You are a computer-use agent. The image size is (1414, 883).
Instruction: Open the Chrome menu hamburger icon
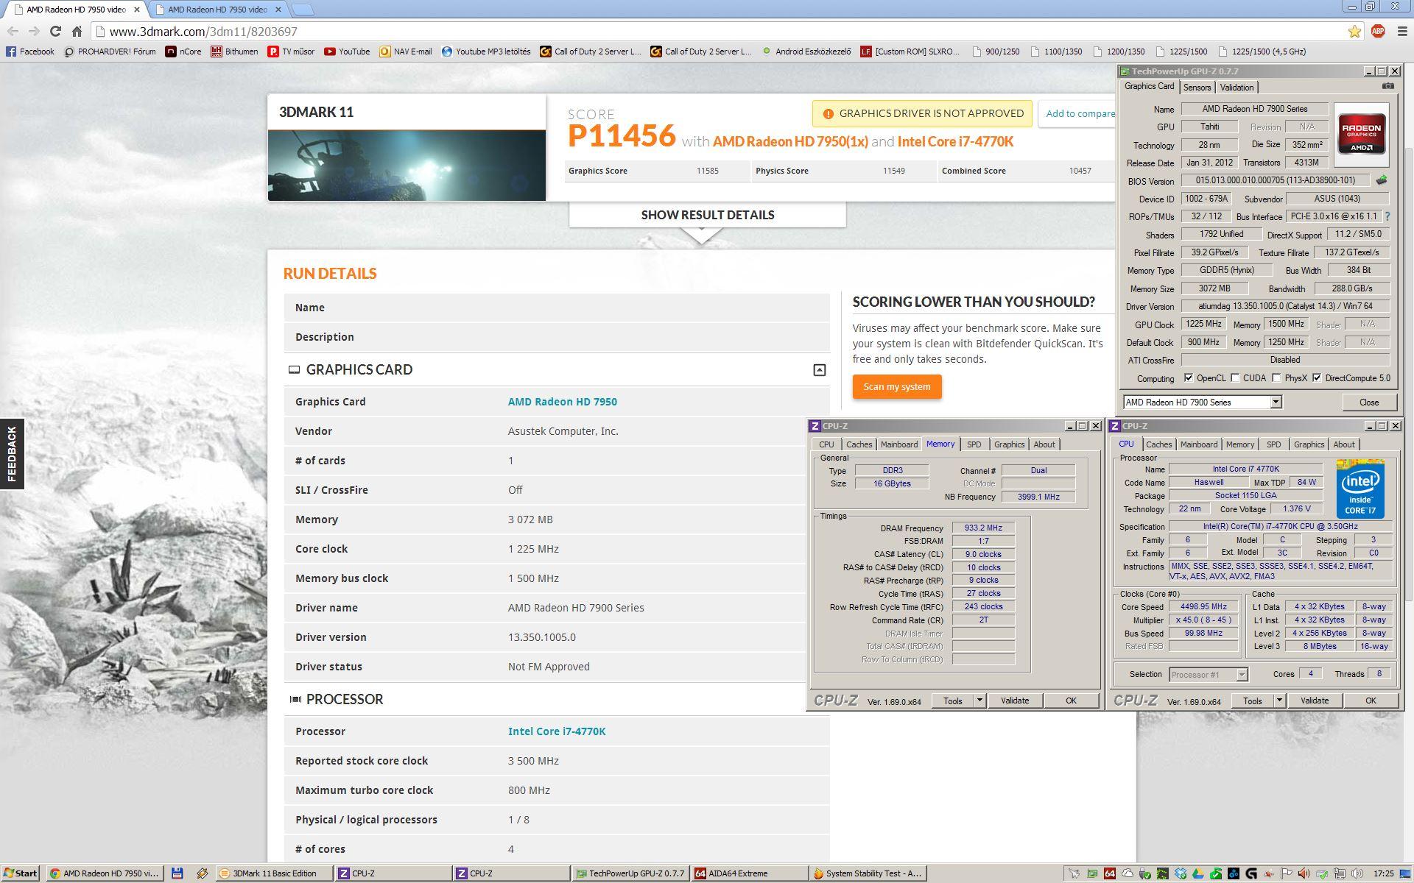[x=1401, y=31]
